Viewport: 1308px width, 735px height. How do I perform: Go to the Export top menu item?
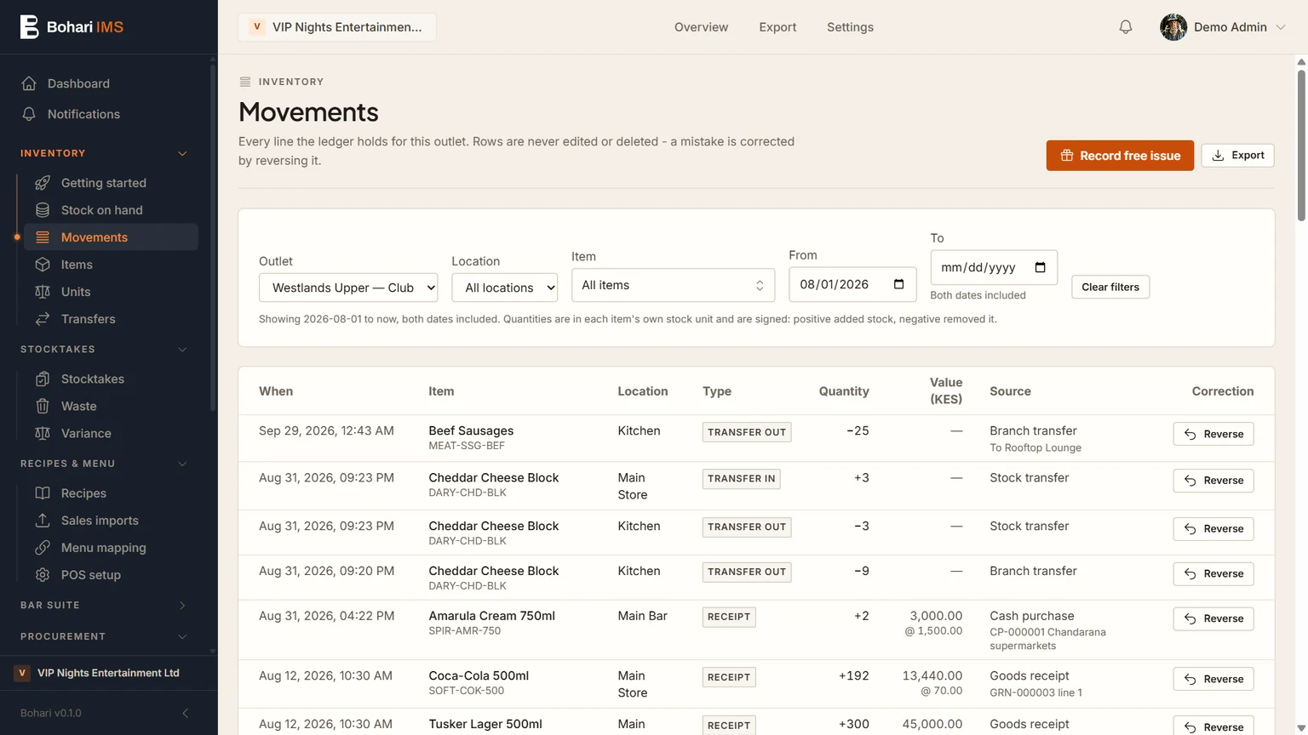pos(777,27)
